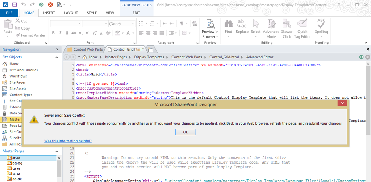
Task: Switch to the VIEW ribbon tab
Action: click(110, 13)
